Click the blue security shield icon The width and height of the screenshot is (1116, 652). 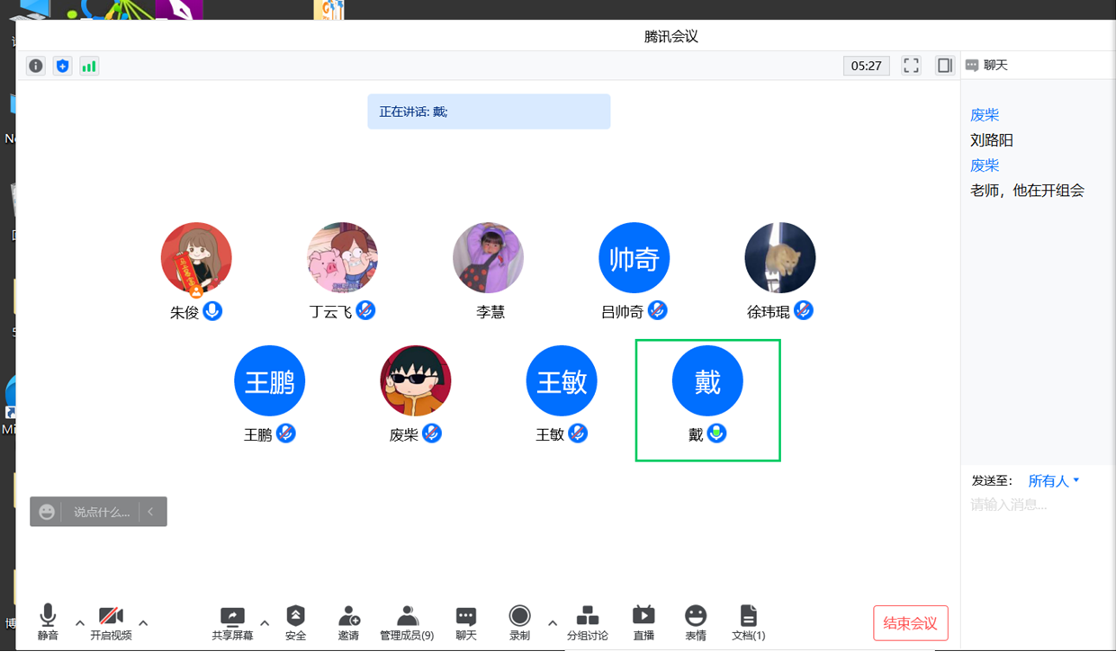62,66
